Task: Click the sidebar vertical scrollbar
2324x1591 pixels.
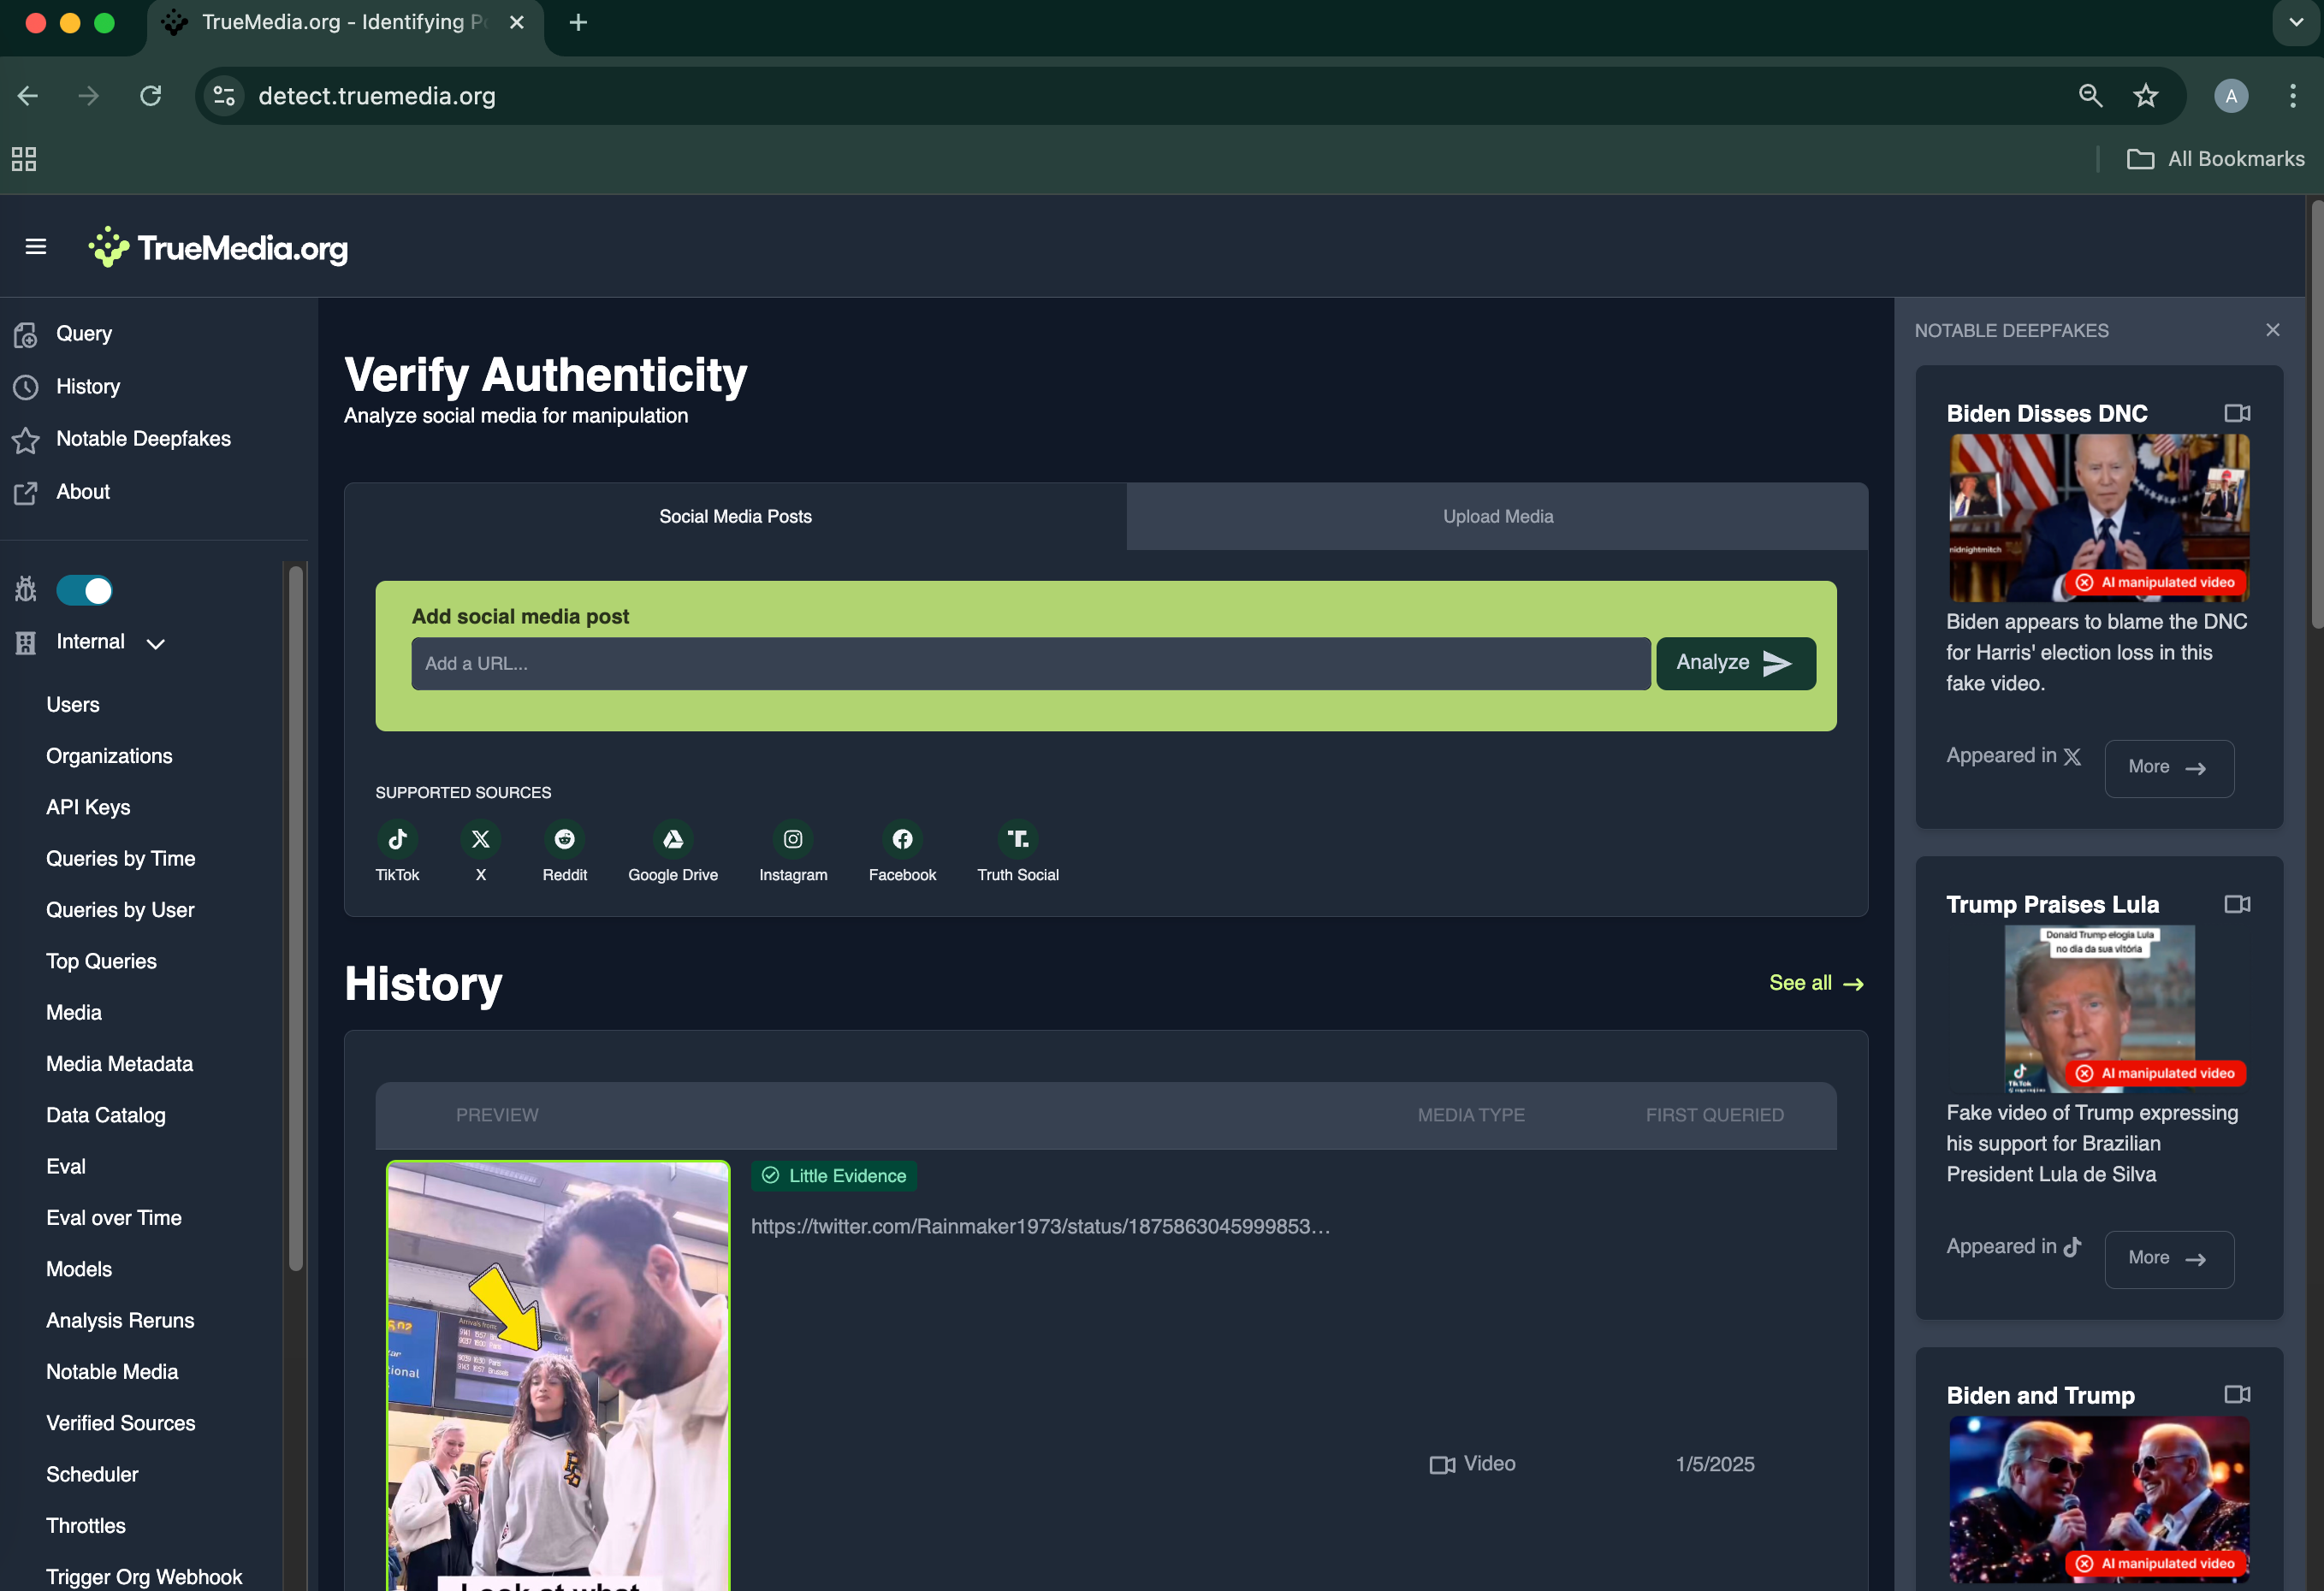Action: click(x=295, y=920)
